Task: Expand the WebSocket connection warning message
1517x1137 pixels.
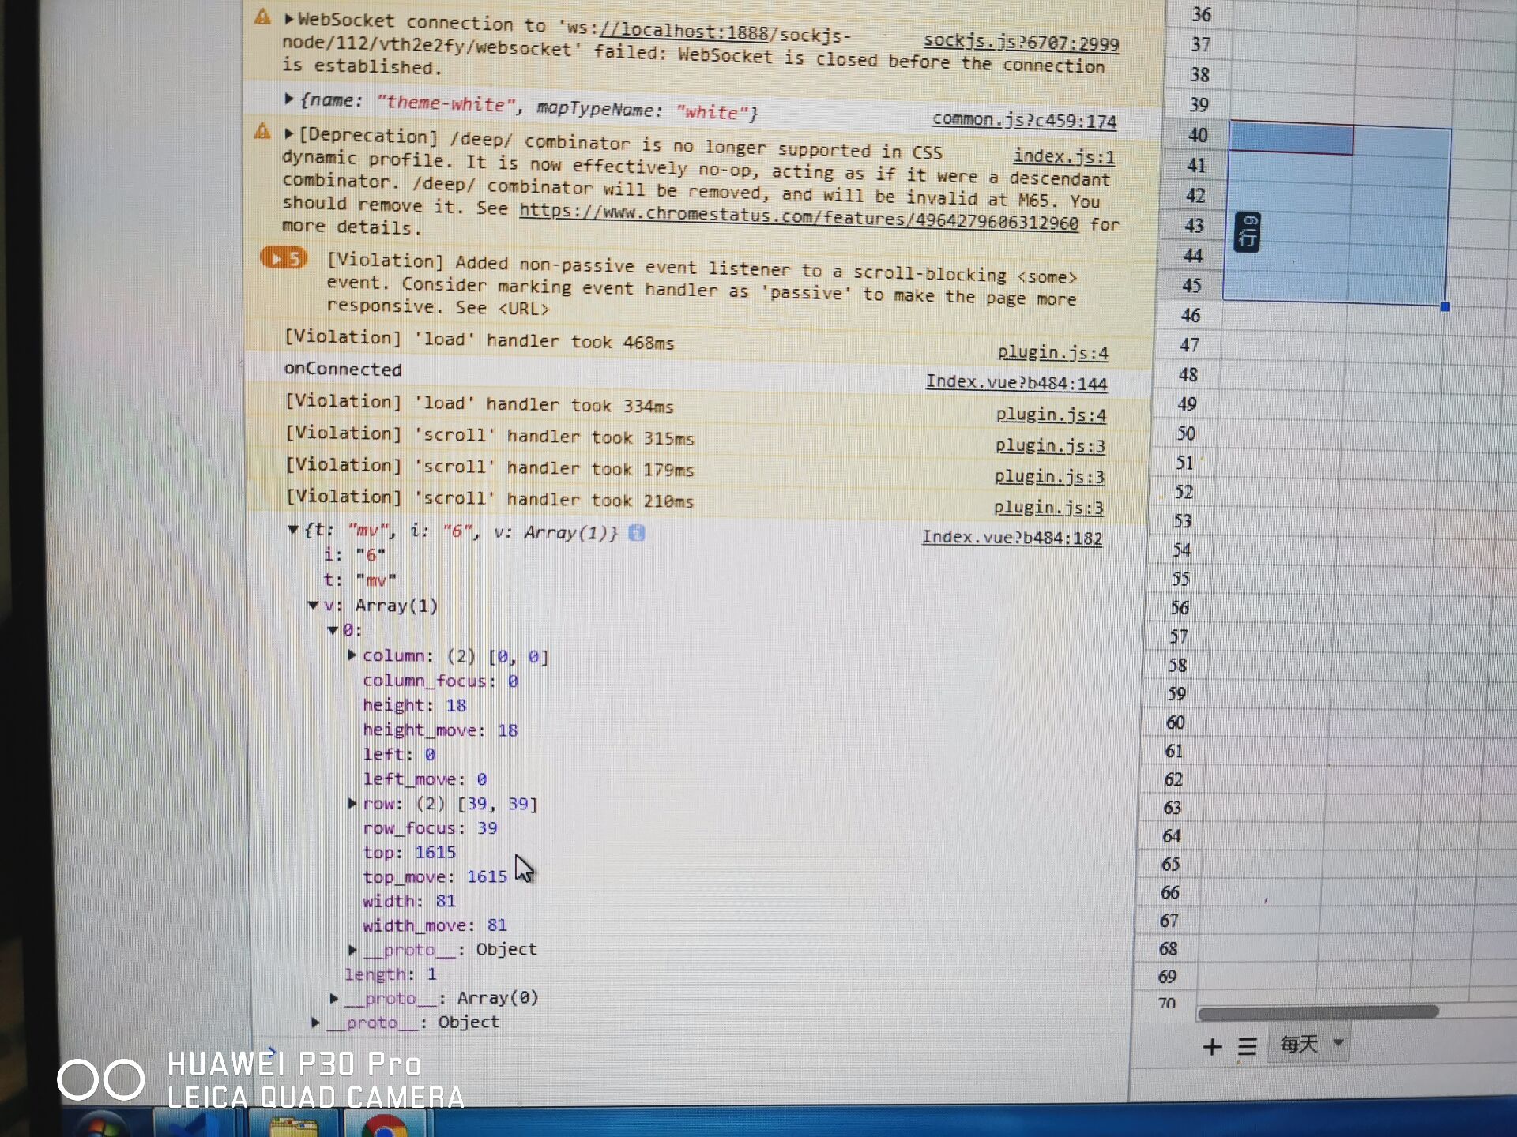Action: [289, 19]
